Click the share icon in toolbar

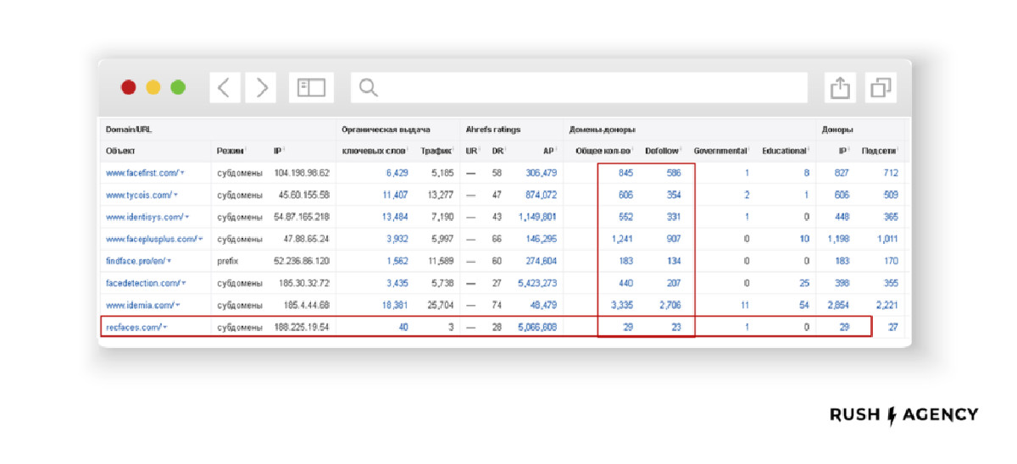840,87
